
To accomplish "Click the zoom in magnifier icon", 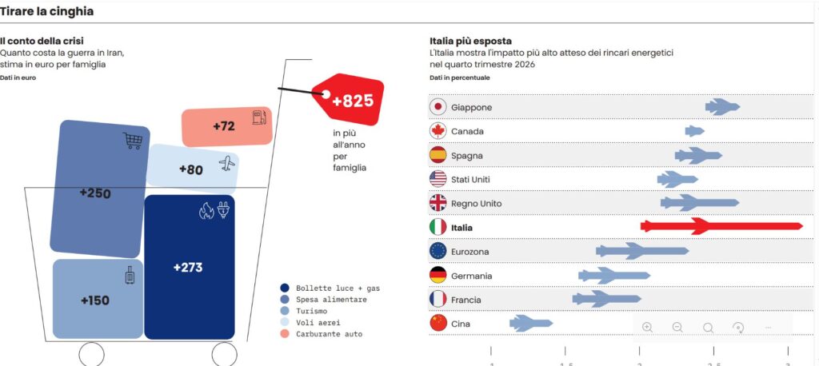I will (647, 327).
